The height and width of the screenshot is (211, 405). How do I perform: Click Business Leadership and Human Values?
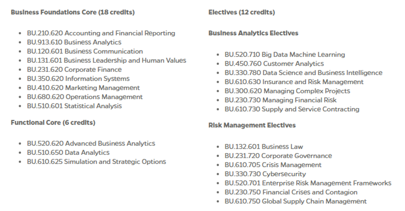point(107,61)
